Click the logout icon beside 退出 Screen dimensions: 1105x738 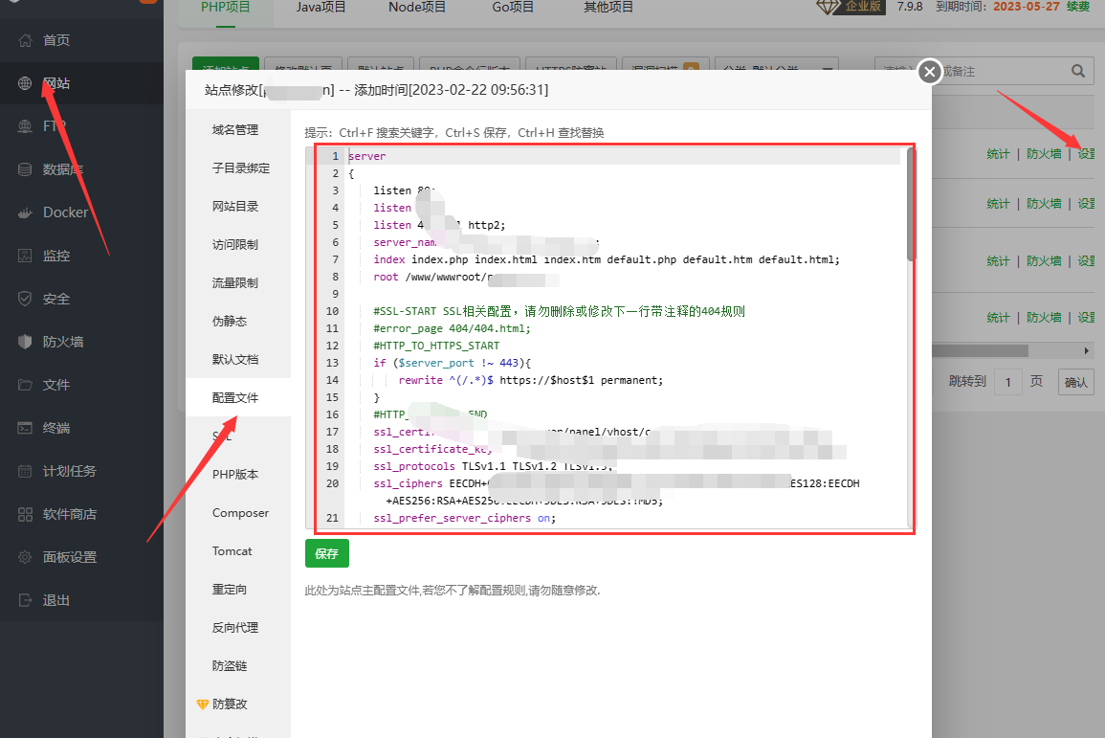25,600
